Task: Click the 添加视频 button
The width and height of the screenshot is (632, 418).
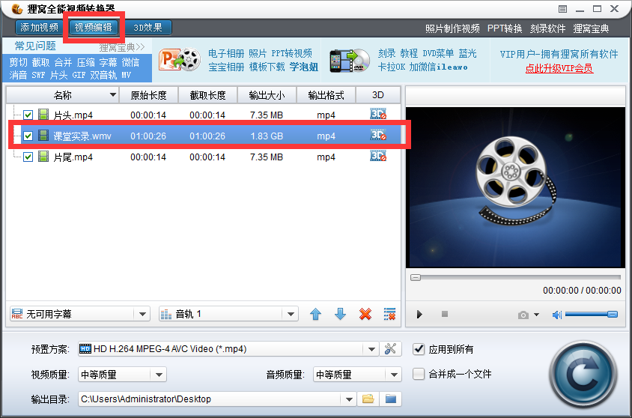Action: click(40, 28)
